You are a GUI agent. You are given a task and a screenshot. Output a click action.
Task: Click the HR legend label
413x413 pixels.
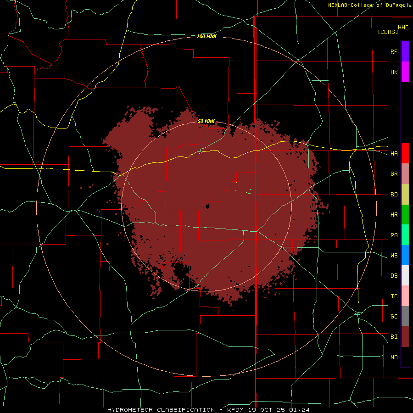pyautogui.click(x=394, y=215)
